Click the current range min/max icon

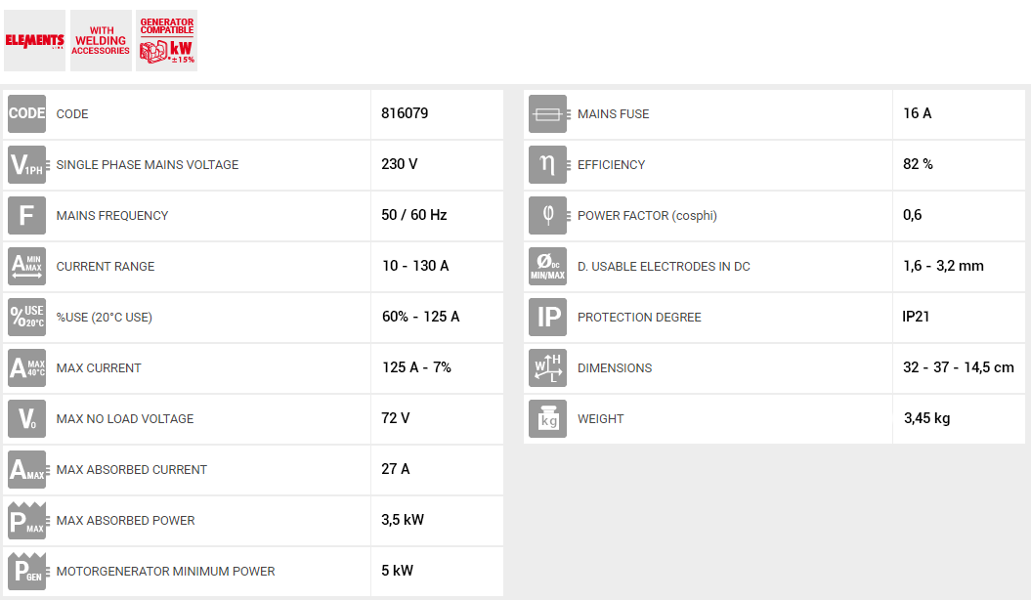pos(26,266)
